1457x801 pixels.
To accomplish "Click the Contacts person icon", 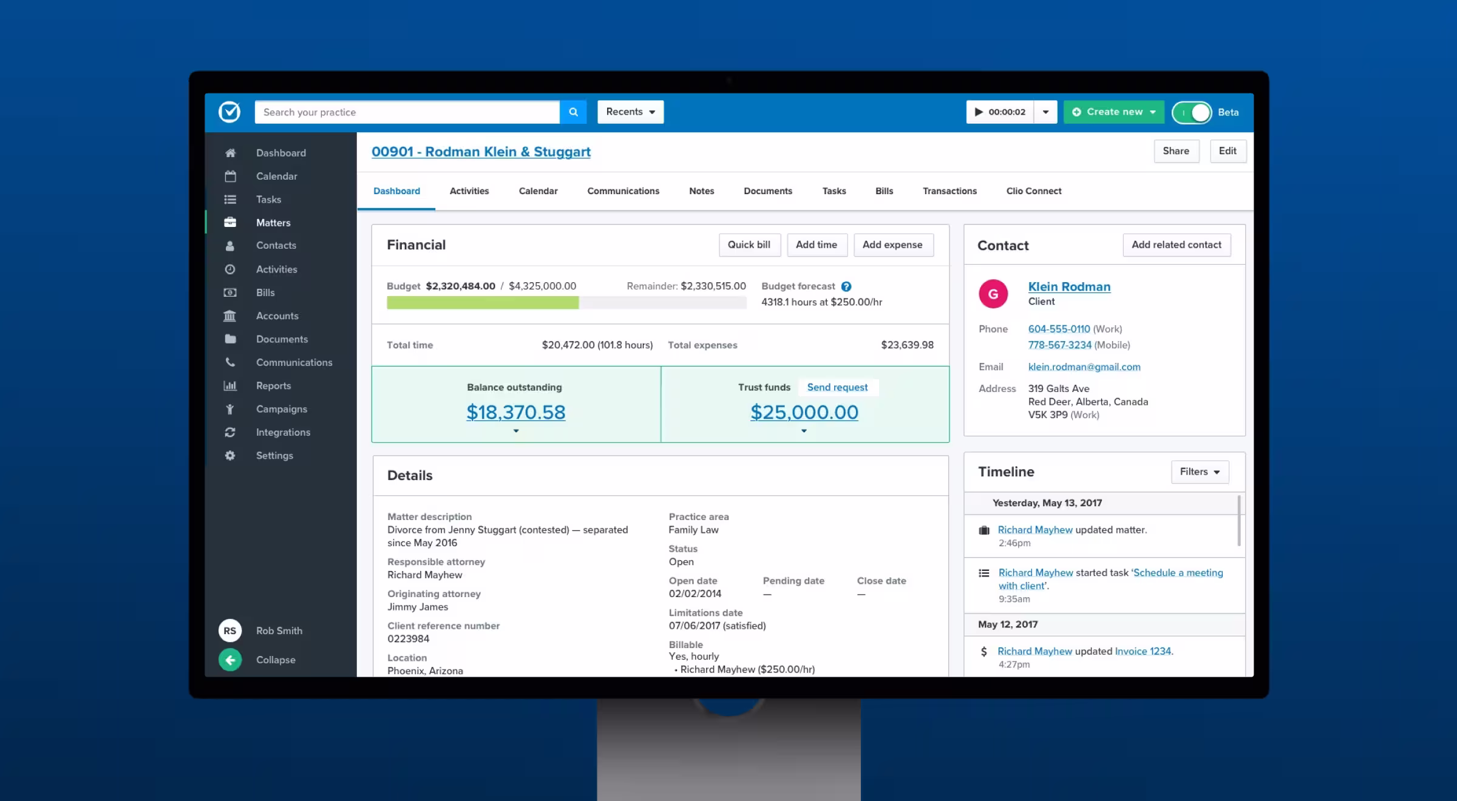I will [x=230, y=246].
